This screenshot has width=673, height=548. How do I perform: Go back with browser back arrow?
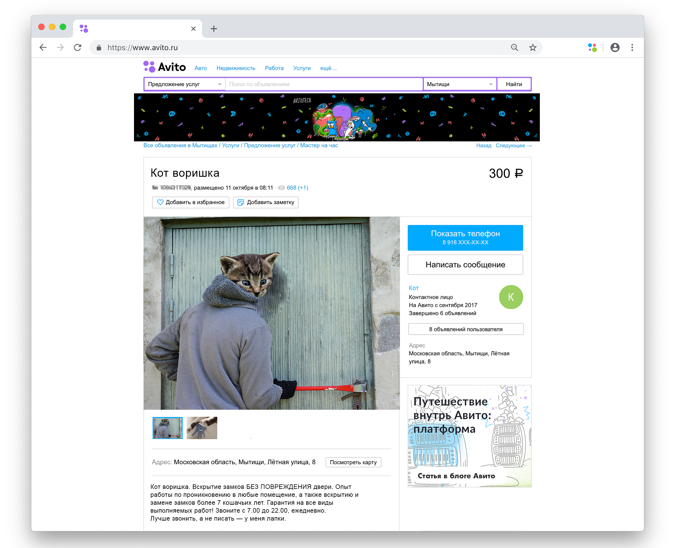pyautogui.click(x=43, y=48)
